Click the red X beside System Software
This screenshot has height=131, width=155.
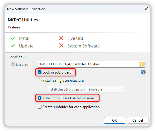61,46
